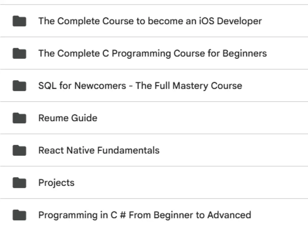Screen dimensions: 308x231
Task: Click the folder icon beside iOS Developer course
Action: [x=19, y=21]
